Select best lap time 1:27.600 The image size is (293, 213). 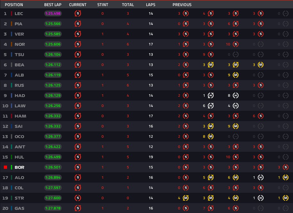coord(53,198)
